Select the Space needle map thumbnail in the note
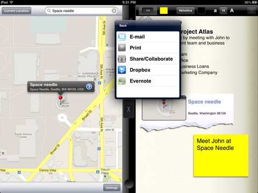Image resolution: width=258 pixels, height=193 pixels. pyautogui.click(x=164, y=108)
